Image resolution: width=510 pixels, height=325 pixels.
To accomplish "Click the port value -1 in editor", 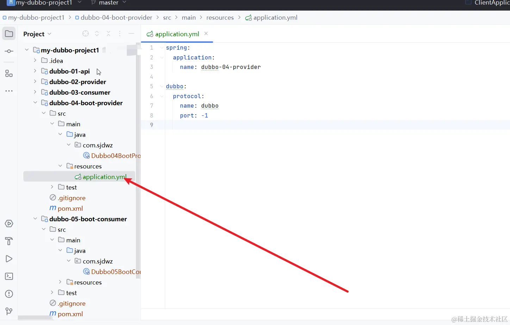I will (x=205, y=115).
